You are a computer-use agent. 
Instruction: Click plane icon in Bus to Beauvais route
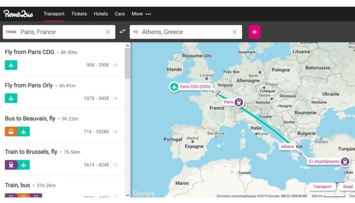pos(24,132)
